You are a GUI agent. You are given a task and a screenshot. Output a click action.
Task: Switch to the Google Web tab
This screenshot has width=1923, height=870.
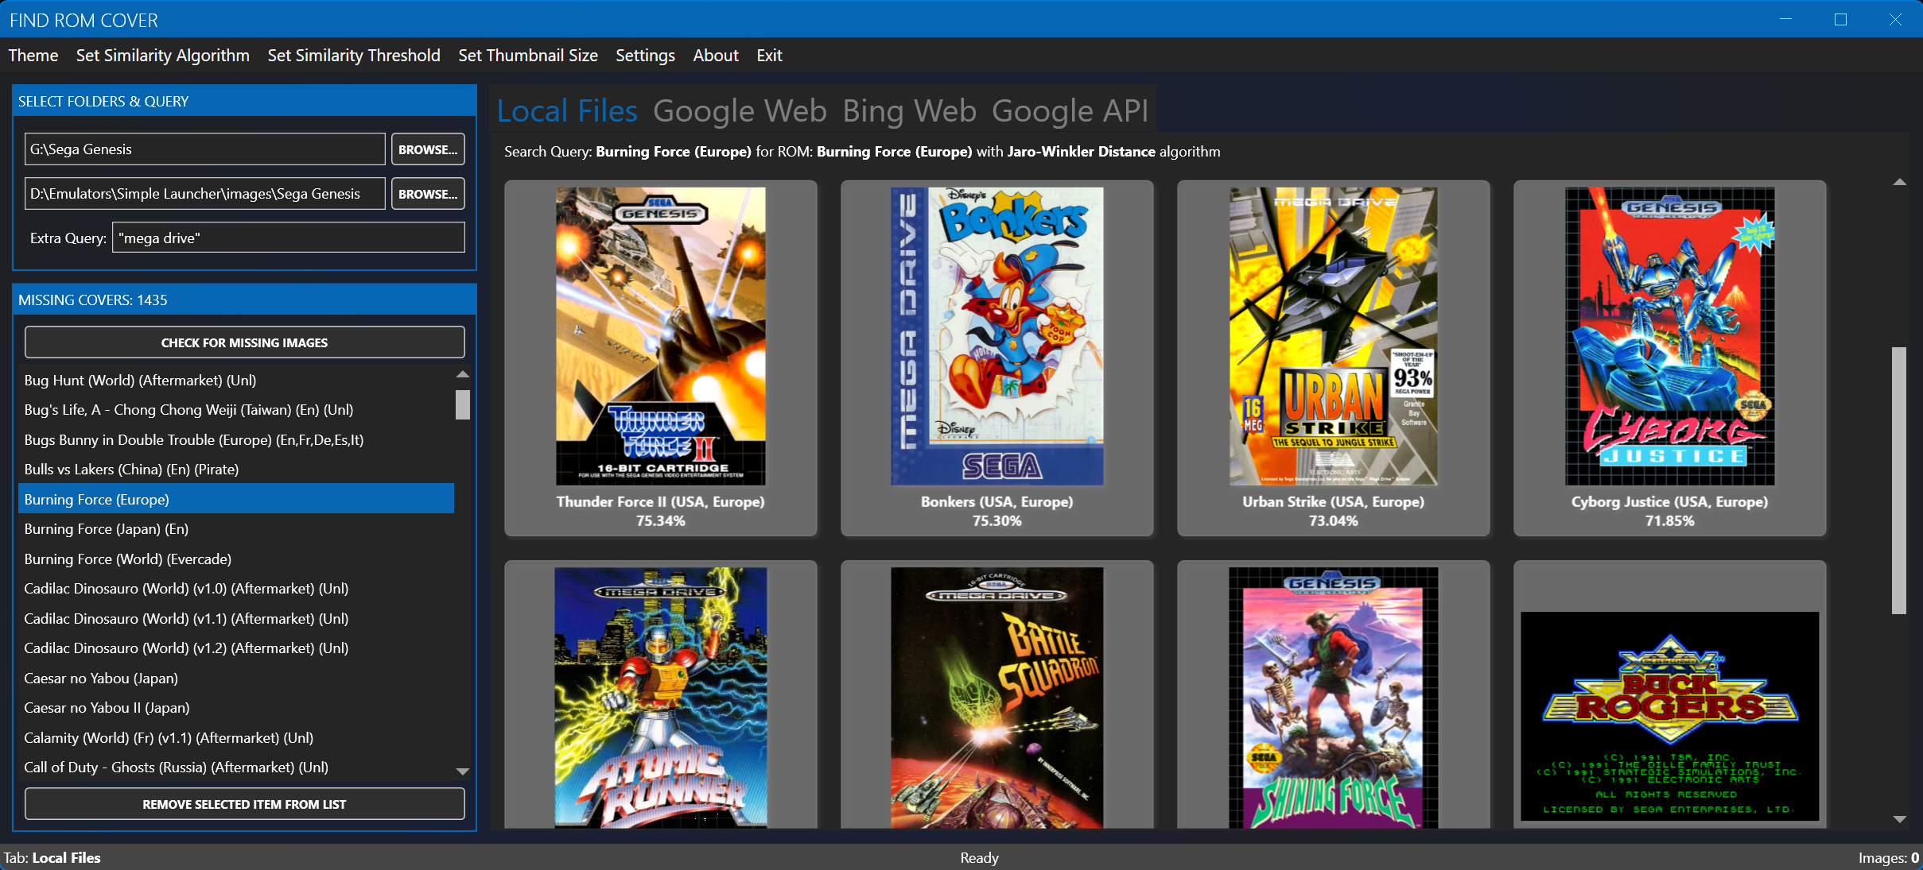coord(740,111)
